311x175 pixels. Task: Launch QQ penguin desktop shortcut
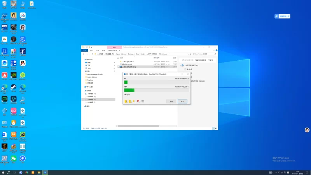pos(23,63)
